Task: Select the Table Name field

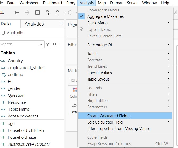Action: [19, 109]
